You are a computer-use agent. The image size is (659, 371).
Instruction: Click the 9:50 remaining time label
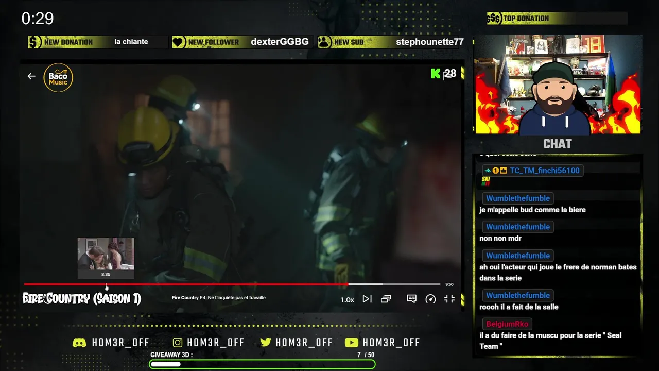(449, 284)
